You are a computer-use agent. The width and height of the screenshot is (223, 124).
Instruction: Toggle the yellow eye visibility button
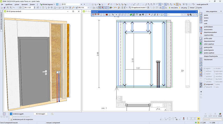pyautogui.click(x=199, y=119)
